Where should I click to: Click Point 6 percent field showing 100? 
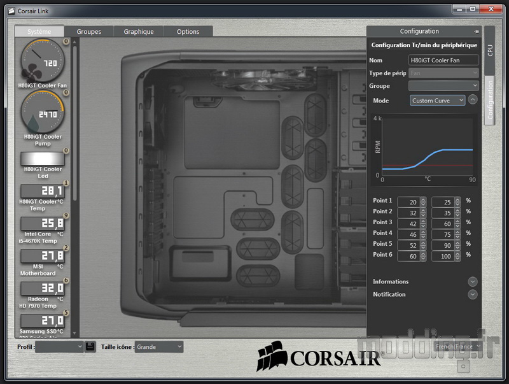click(443, 256)
